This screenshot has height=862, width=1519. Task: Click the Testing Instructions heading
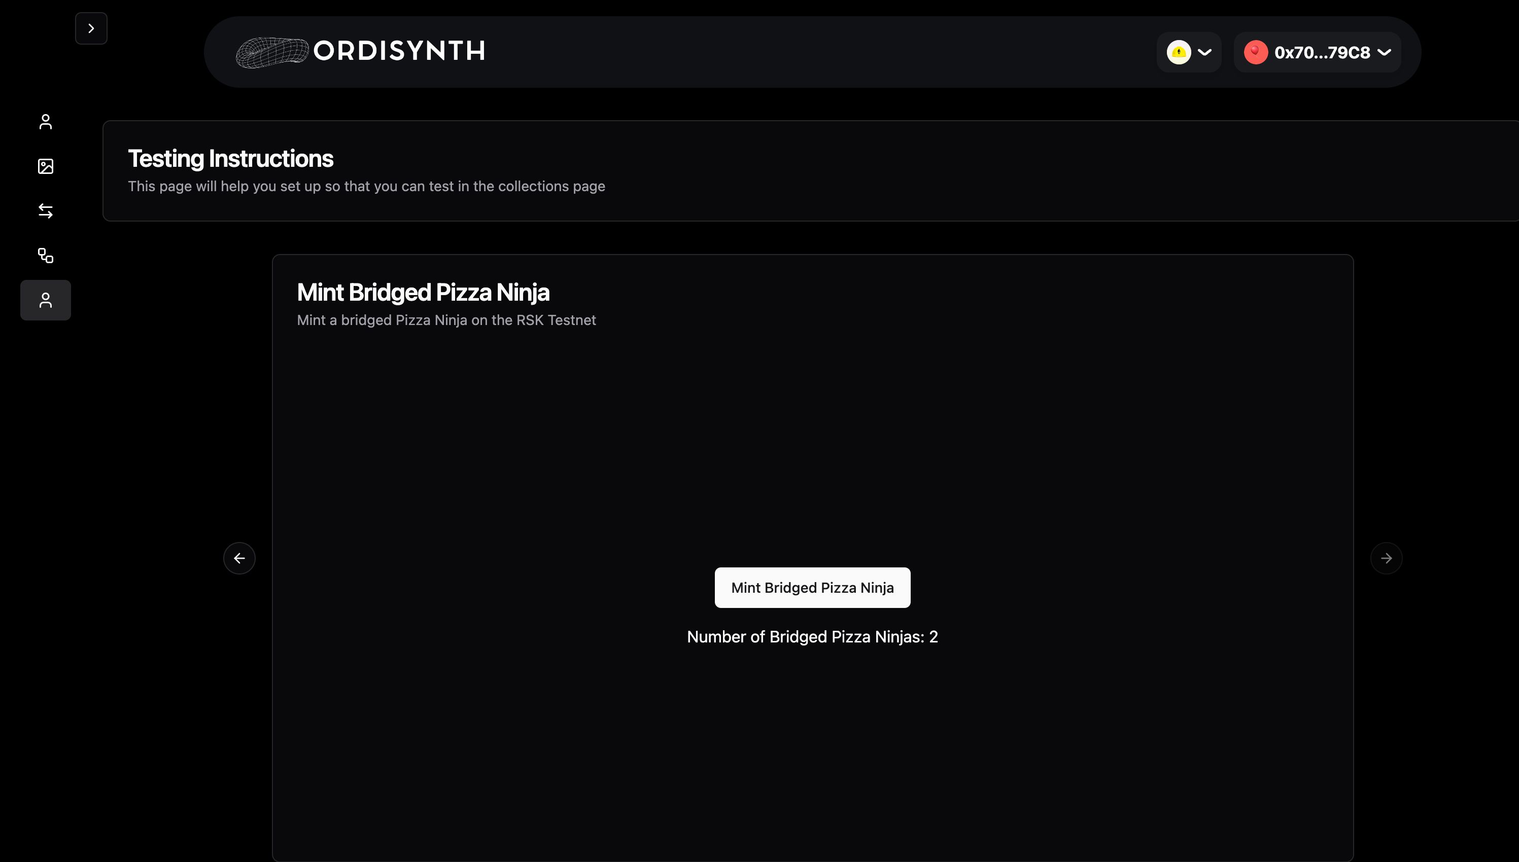[230, 159]
